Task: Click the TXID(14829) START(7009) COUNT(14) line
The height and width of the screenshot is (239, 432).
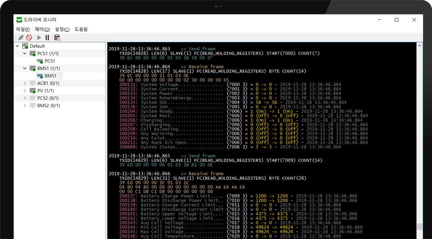Action: [221, 160]
